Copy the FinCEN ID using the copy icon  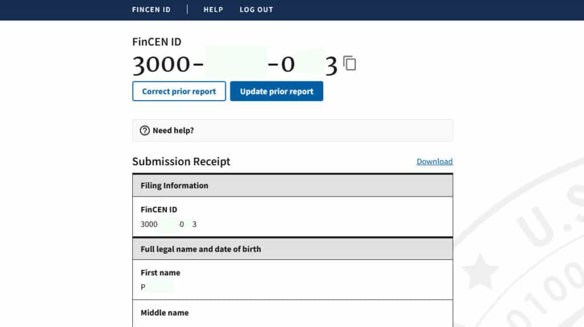tap(350, 64)
